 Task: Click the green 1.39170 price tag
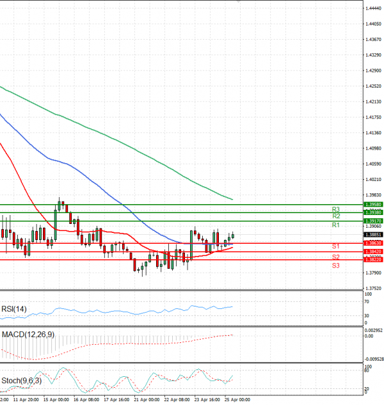click(x=373, y=221)
